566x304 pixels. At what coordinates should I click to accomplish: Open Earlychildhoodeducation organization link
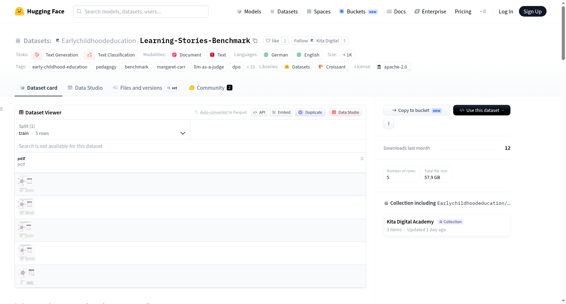pyautogui.click(x=99, y=41)
